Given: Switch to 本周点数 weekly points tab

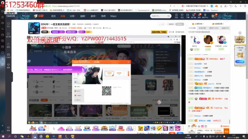Looking at the screenshot, I should [202, 28].
